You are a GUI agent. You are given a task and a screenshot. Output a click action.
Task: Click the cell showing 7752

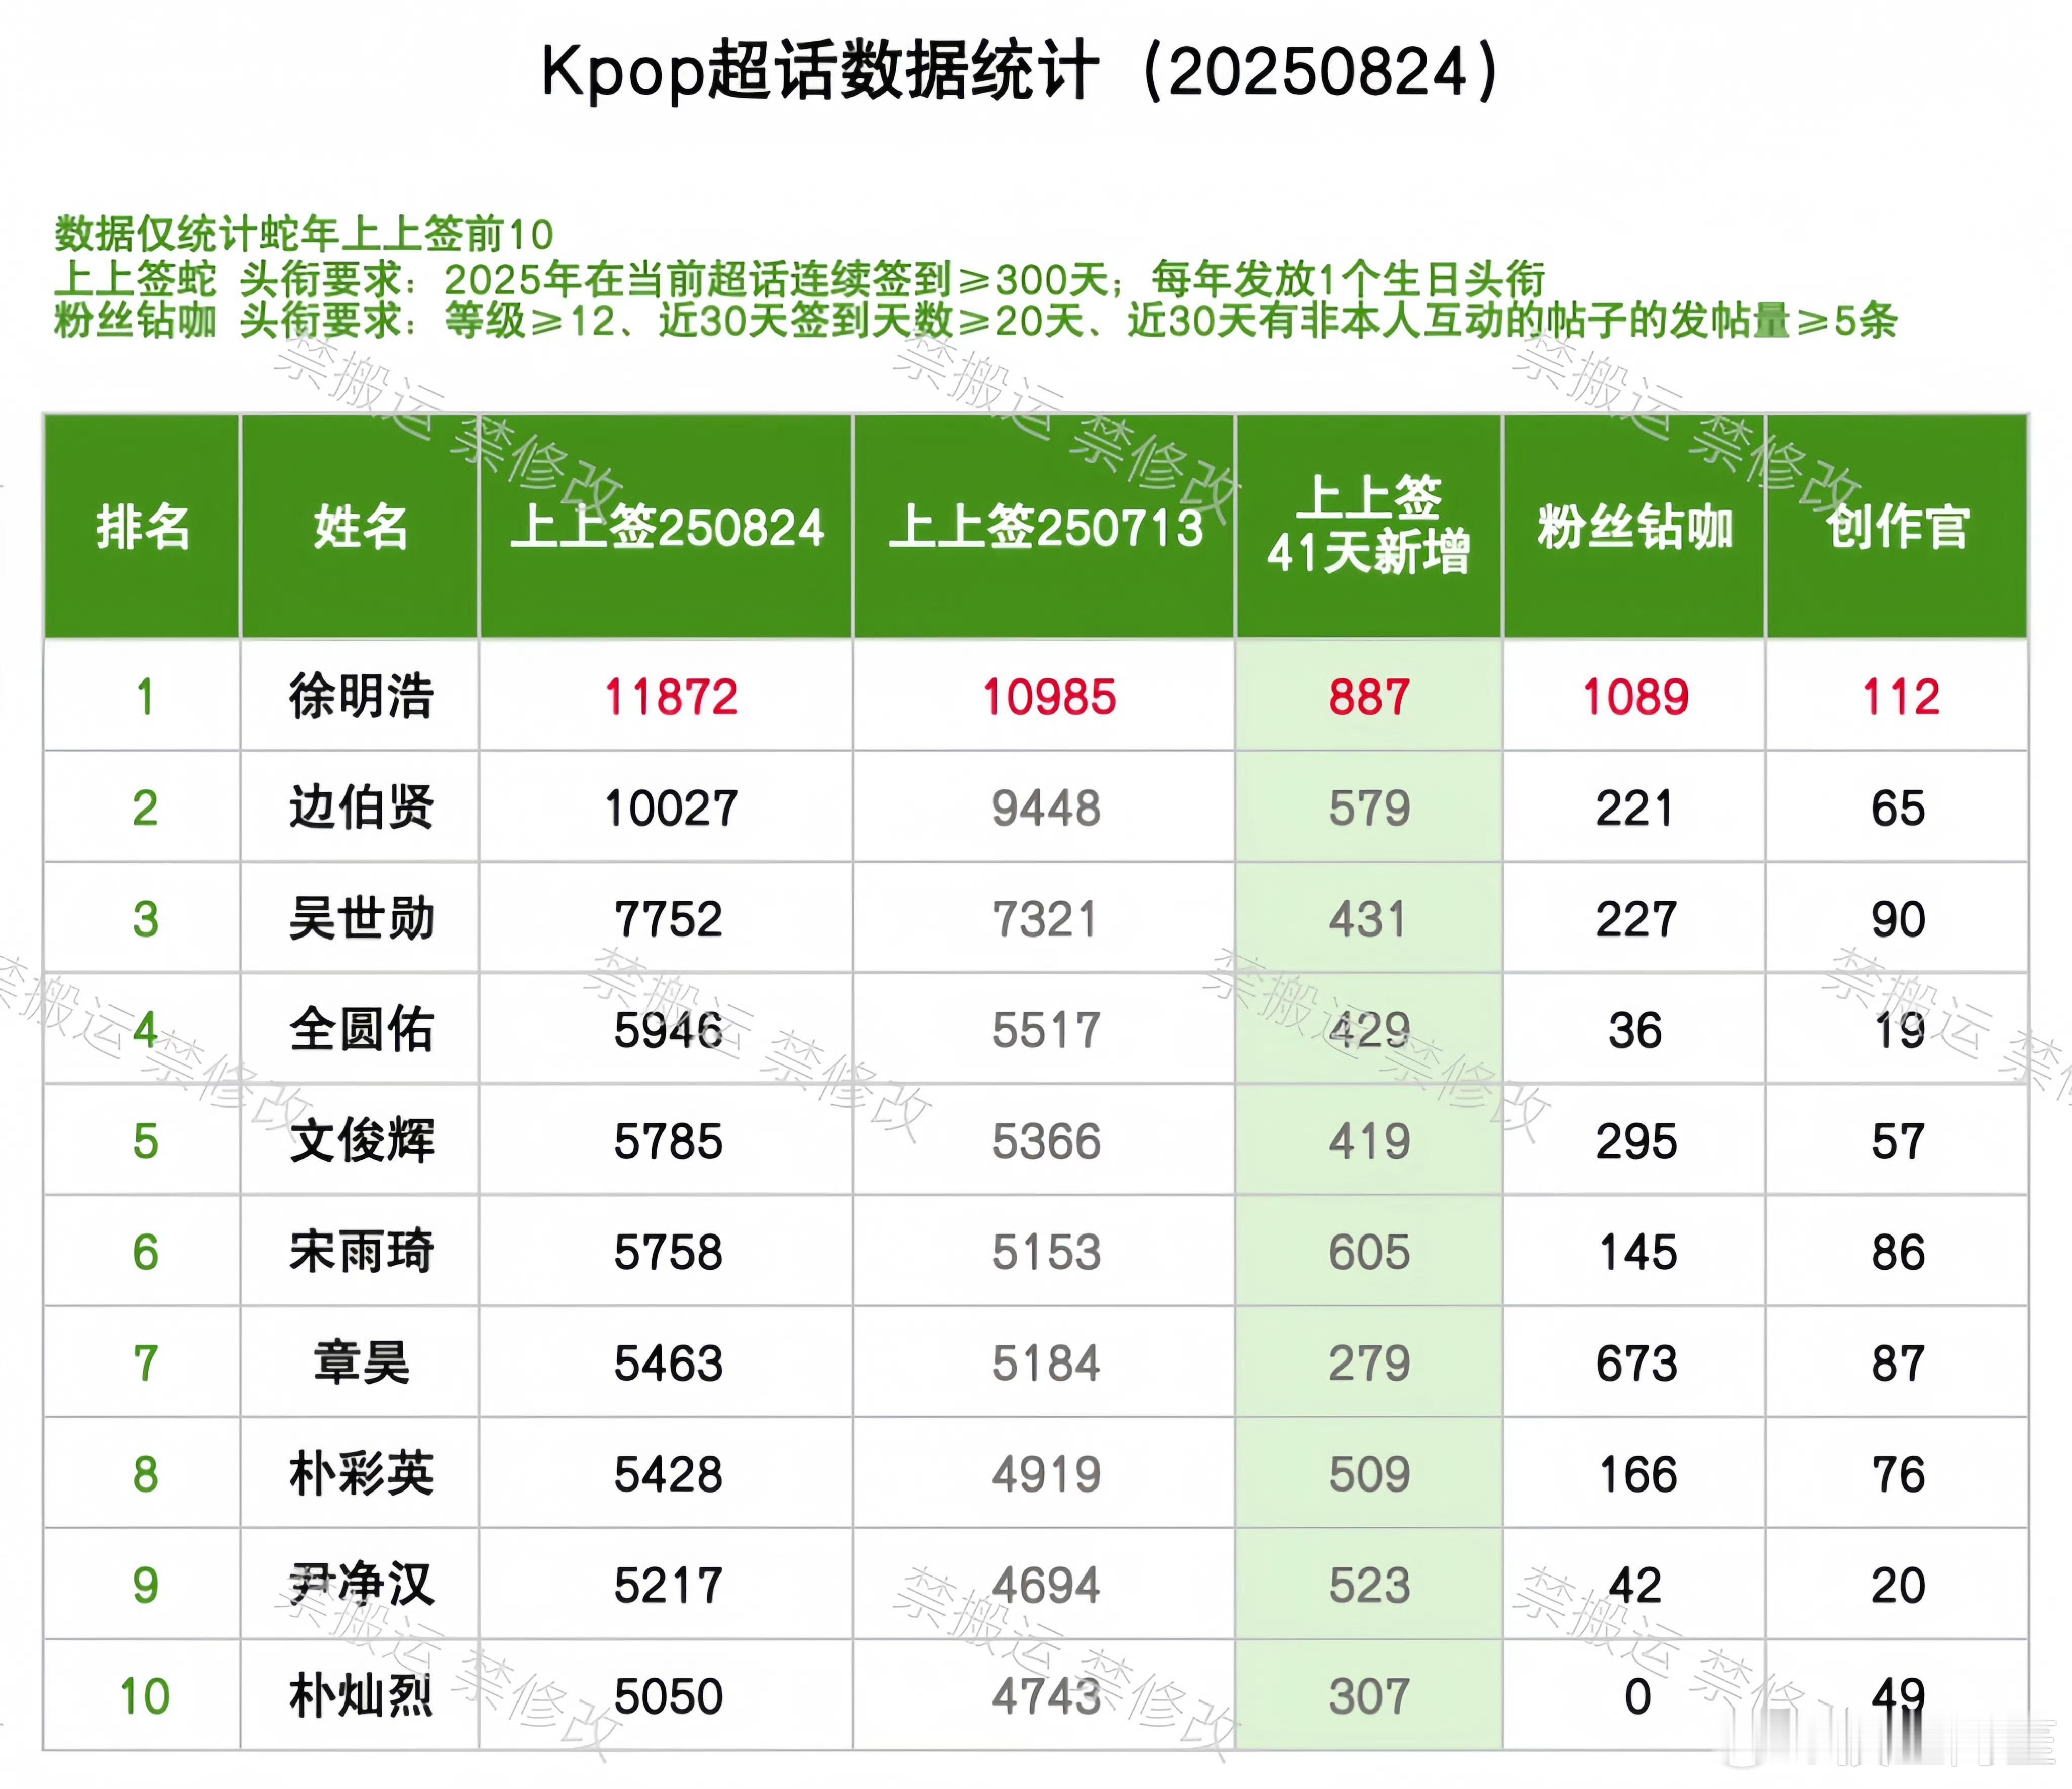tap(668, 919)
